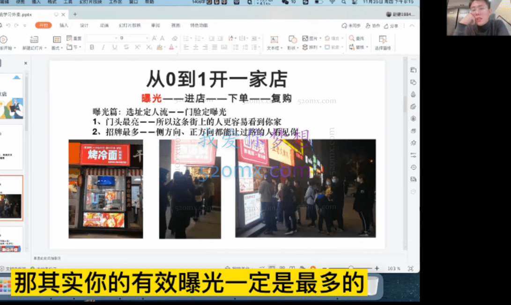Toggle underline formatting
511x305 pixels.
[114, 47]
